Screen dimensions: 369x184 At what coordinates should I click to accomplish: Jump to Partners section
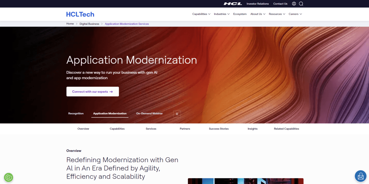185,129
